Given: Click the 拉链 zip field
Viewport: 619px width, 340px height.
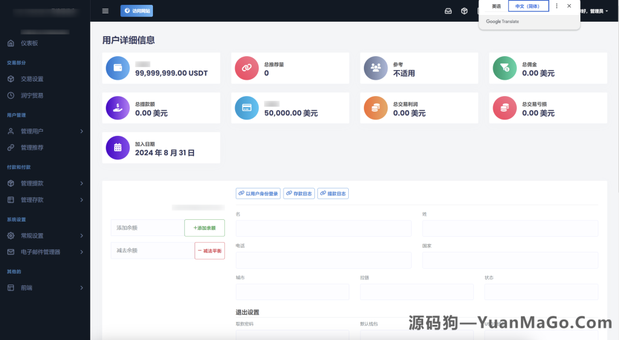Looking at the screenshot, I should (x=417, y=292).
